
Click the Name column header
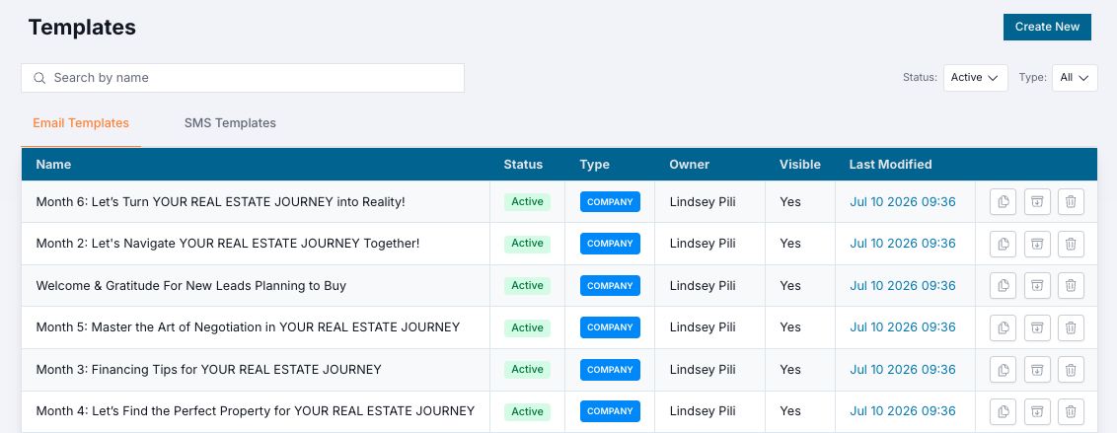[x=53, y=165]
